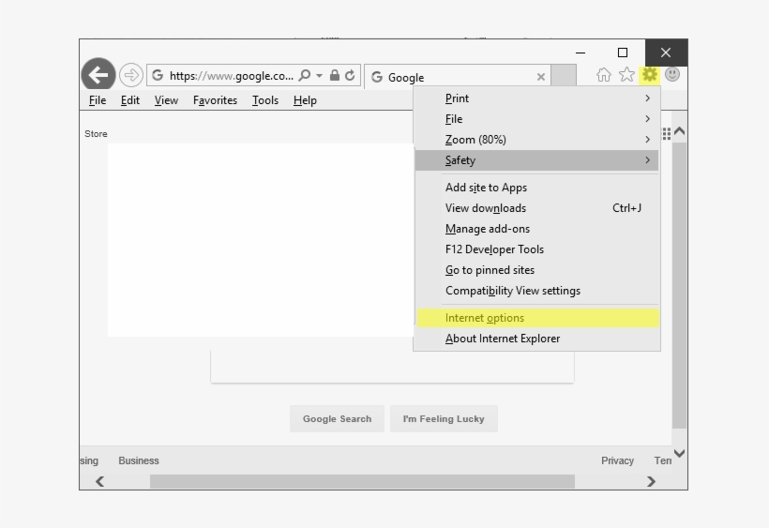Open the Google apps grid icon

tap(667, 134)
